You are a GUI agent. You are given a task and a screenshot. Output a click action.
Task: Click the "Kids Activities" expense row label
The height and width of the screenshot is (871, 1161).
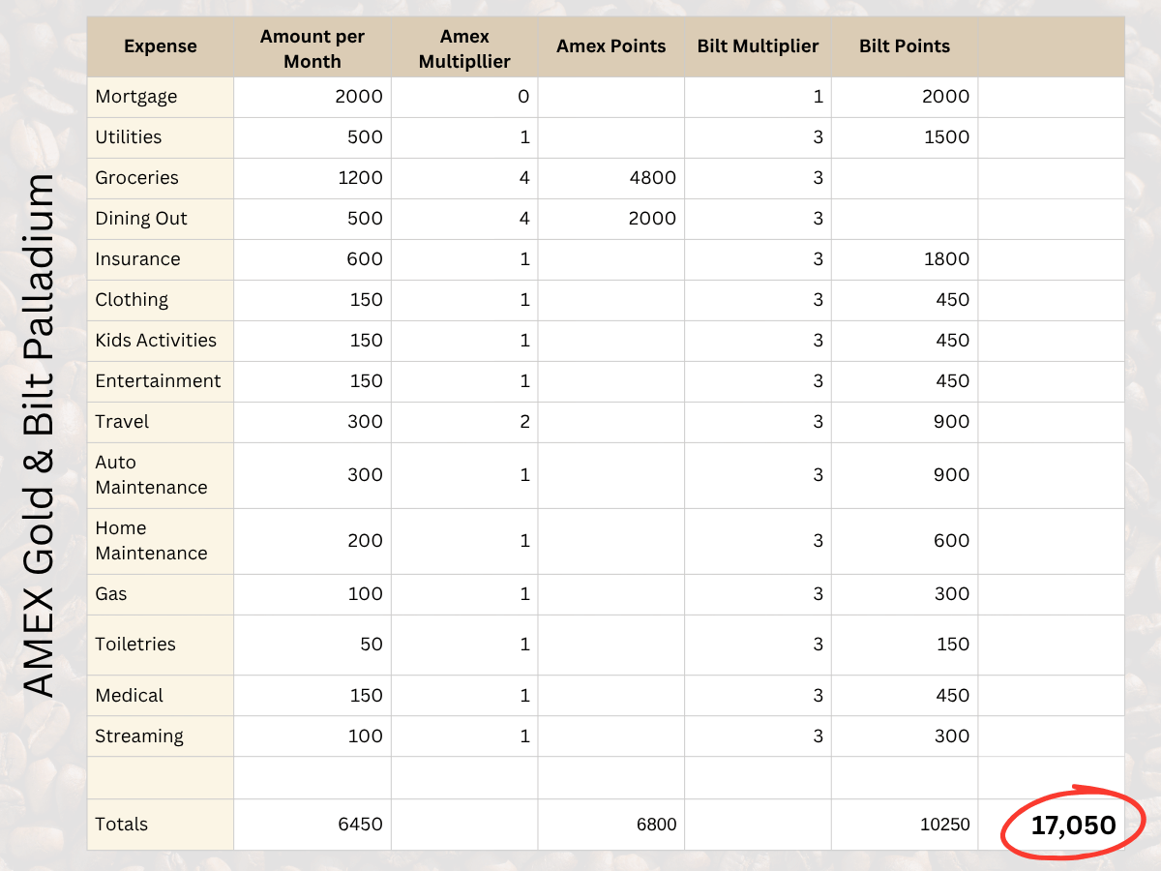click(x=156, y=341)
